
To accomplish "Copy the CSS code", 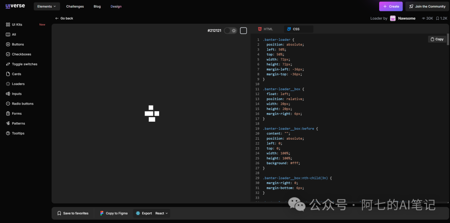I will (437, 39).
